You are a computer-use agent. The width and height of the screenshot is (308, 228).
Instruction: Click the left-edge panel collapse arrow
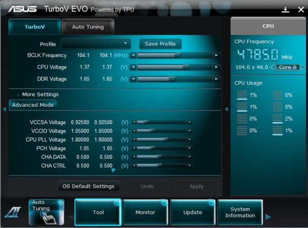[5, 109]
